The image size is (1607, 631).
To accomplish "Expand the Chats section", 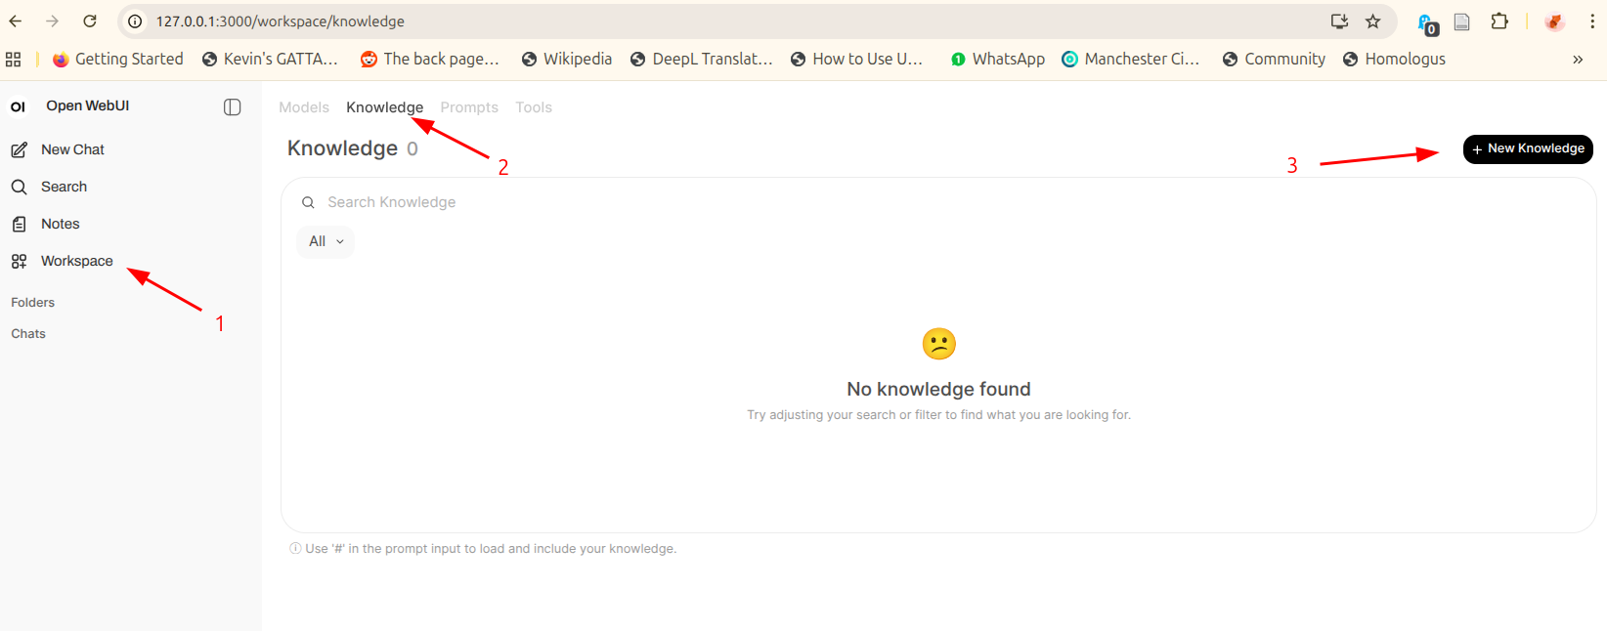I will pos(28,334).
